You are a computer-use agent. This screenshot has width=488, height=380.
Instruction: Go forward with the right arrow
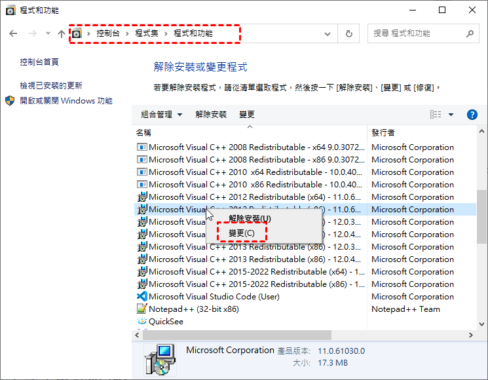(x=32, y=33)
